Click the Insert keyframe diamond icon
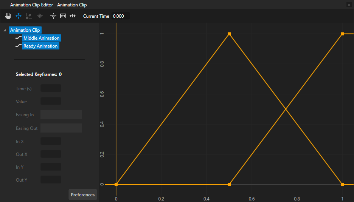Screen dimensions: 354x202 tap(40, 16)
